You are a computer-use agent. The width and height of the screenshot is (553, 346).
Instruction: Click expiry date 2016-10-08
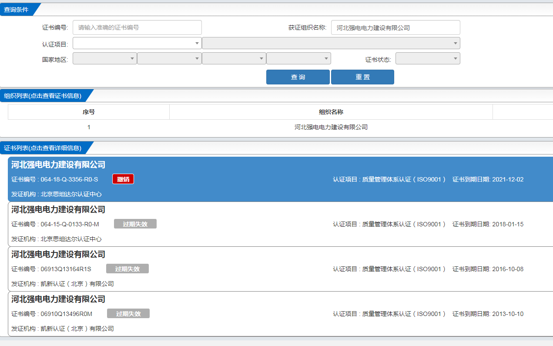[508, 269]
